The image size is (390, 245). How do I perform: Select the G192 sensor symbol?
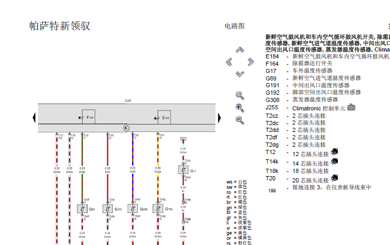158,209
